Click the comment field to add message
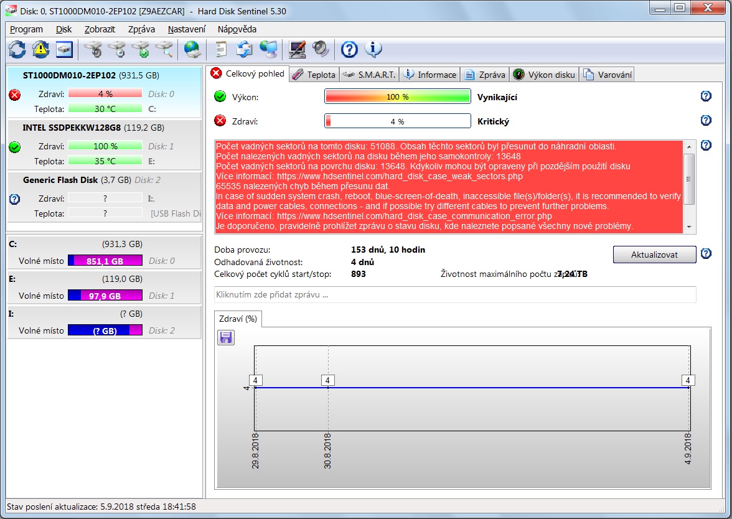 point(454,294)
